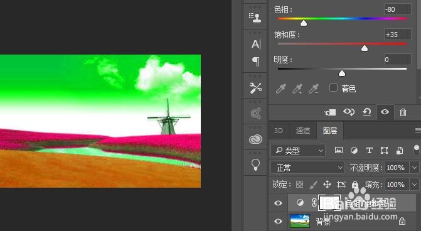Select the add-to-sample eyedropper
Viewport: 421px width, 231px height.
tap(297, 89)
